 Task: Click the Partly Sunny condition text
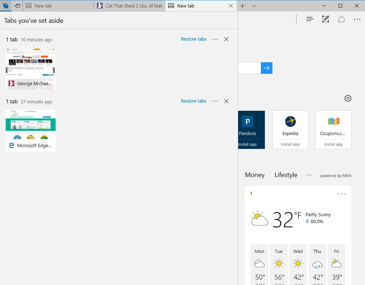coord(318,214)
